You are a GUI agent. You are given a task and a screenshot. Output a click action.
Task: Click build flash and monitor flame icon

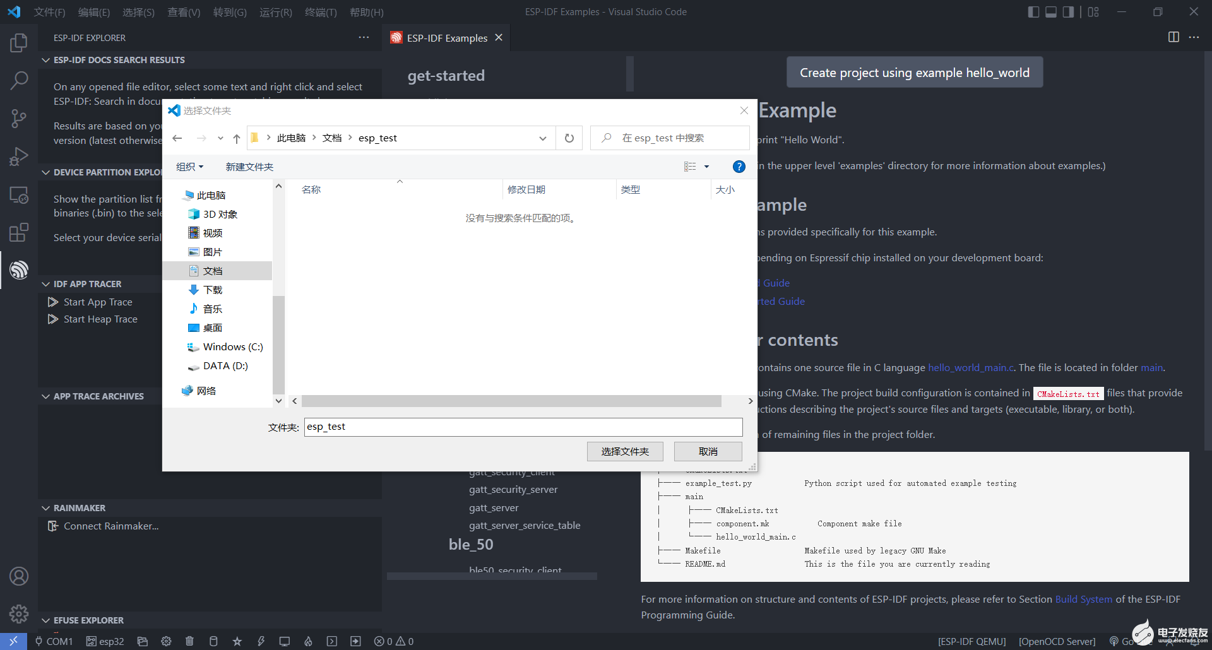[308, 641]
